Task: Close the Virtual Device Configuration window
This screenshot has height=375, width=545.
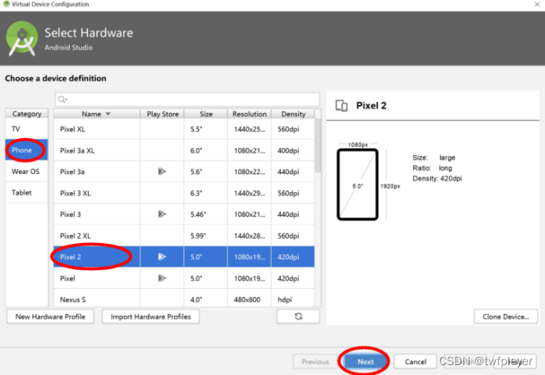Action: 537,4
